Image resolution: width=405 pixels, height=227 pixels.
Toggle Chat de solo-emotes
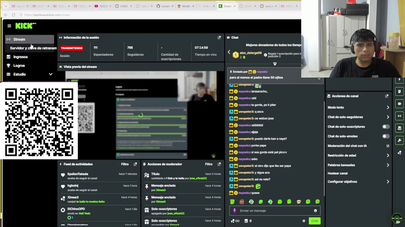(x=386, y=136)
